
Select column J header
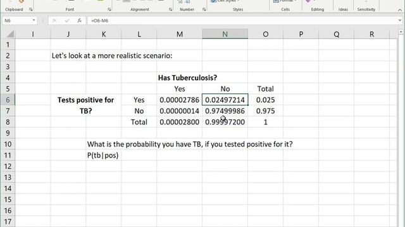coord(68,34)
